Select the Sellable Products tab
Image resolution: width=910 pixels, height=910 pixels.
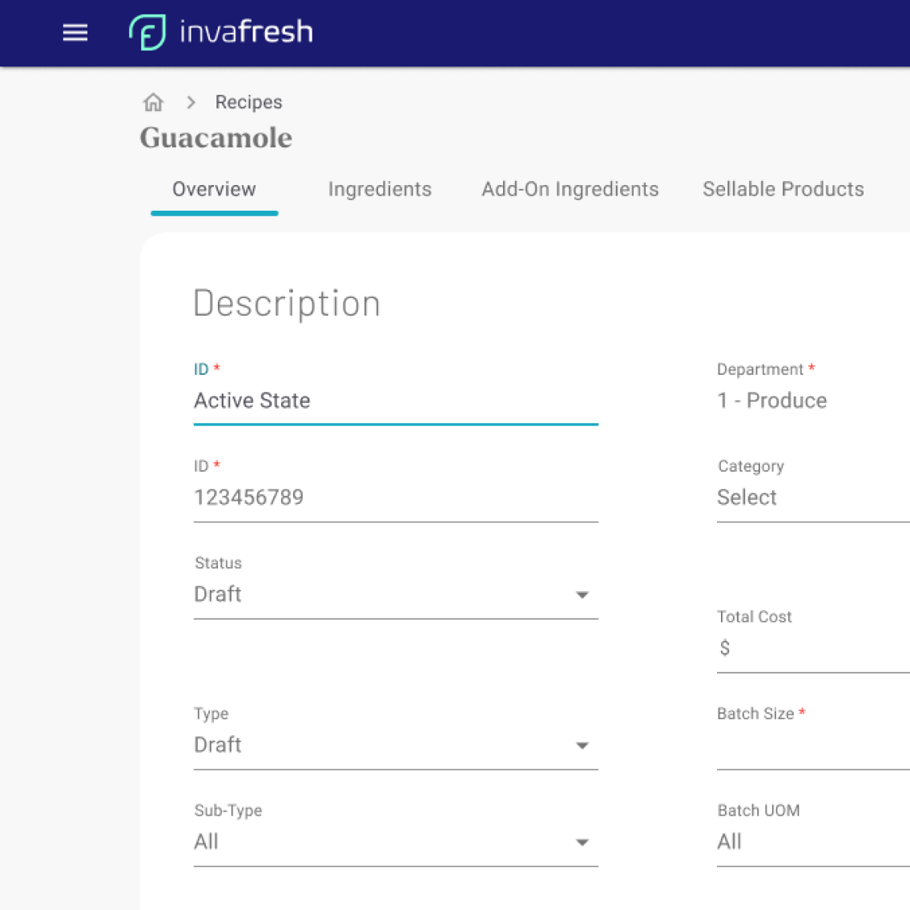point(783,190)
